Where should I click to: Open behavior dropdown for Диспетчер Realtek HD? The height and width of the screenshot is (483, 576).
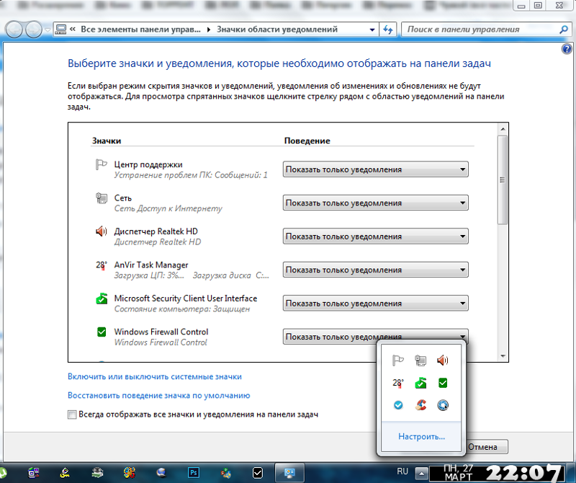375,236
